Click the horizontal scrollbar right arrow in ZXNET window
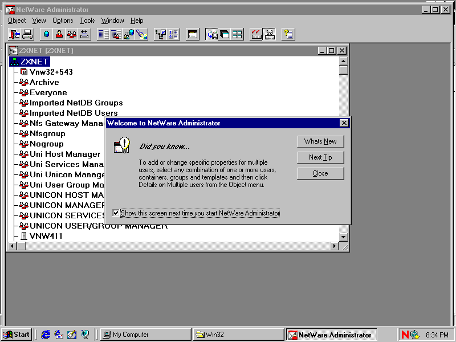456x342 pixels. click(335, 246)
